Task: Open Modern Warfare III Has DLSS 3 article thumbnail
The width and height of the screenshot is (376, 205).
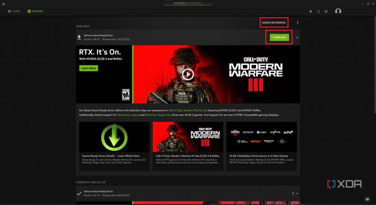Action: pyautogui.click(x=188, y=137)
